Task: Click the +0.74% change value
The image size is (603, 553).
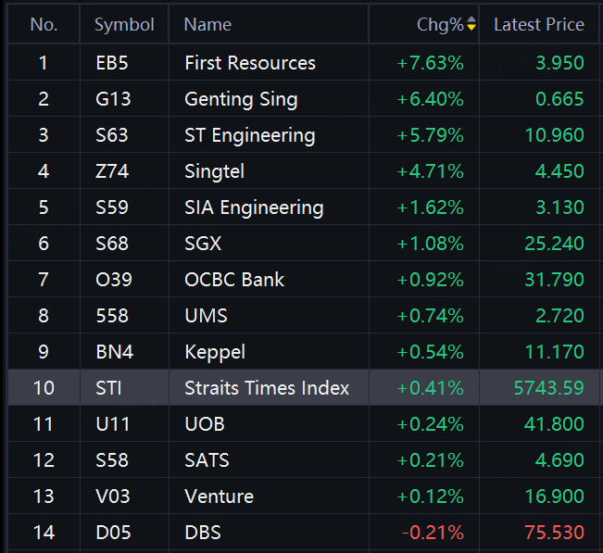Action: point(431,316)
